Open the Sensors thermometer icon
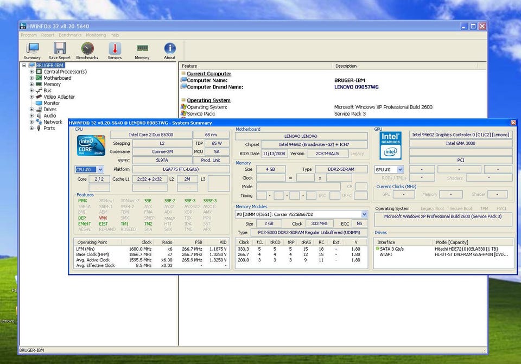 tap(115, 48)
